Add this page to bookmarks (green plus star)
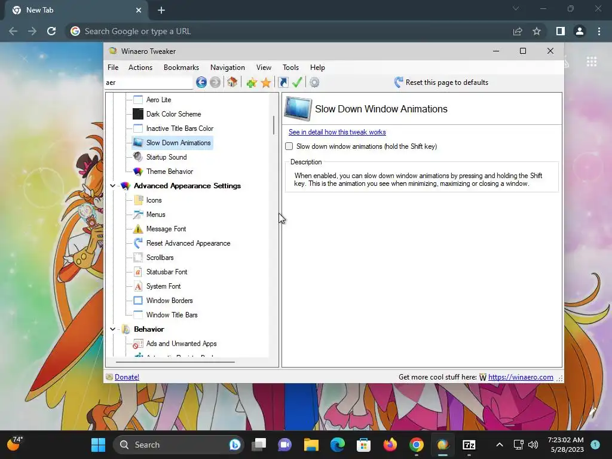This screenshot has width=612, height=459. (252, 82)
